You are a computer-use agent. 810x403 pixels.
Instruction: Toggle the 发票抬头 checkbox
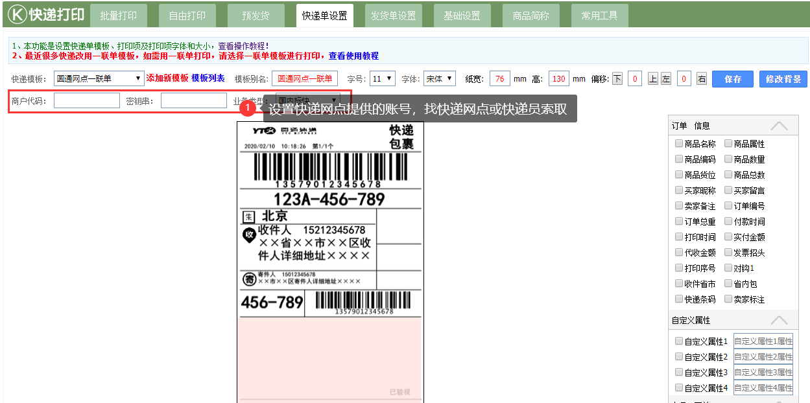click(728, 253)
